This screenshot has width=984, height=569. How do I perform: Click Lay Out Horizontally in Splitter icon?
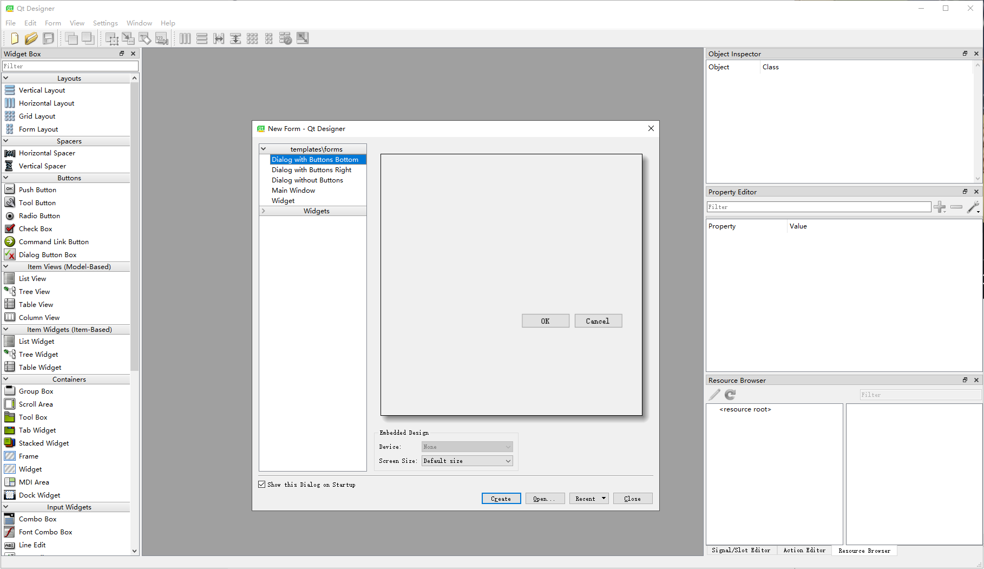pyautogui.click(x=219, y=38)
